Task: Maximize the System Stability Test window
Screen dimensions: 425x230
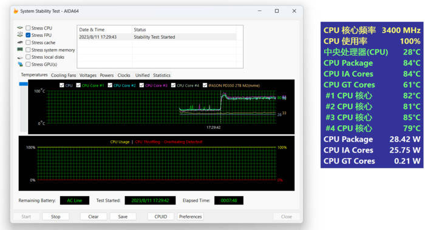Action: click(277, 11)
